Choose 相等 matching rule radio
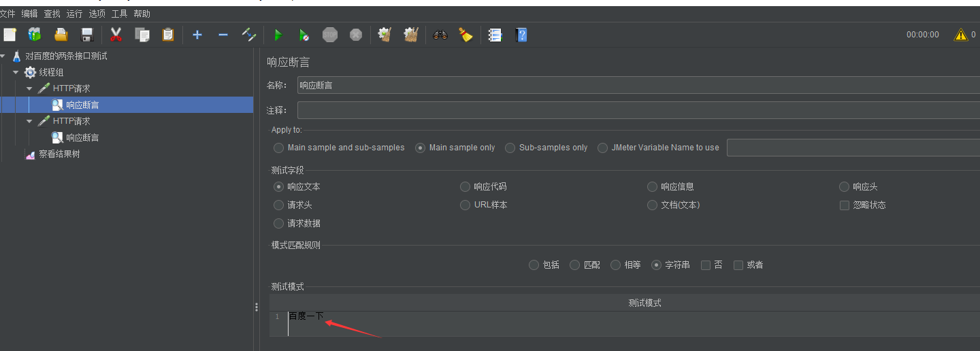980x351 pixels. [615, 265]
